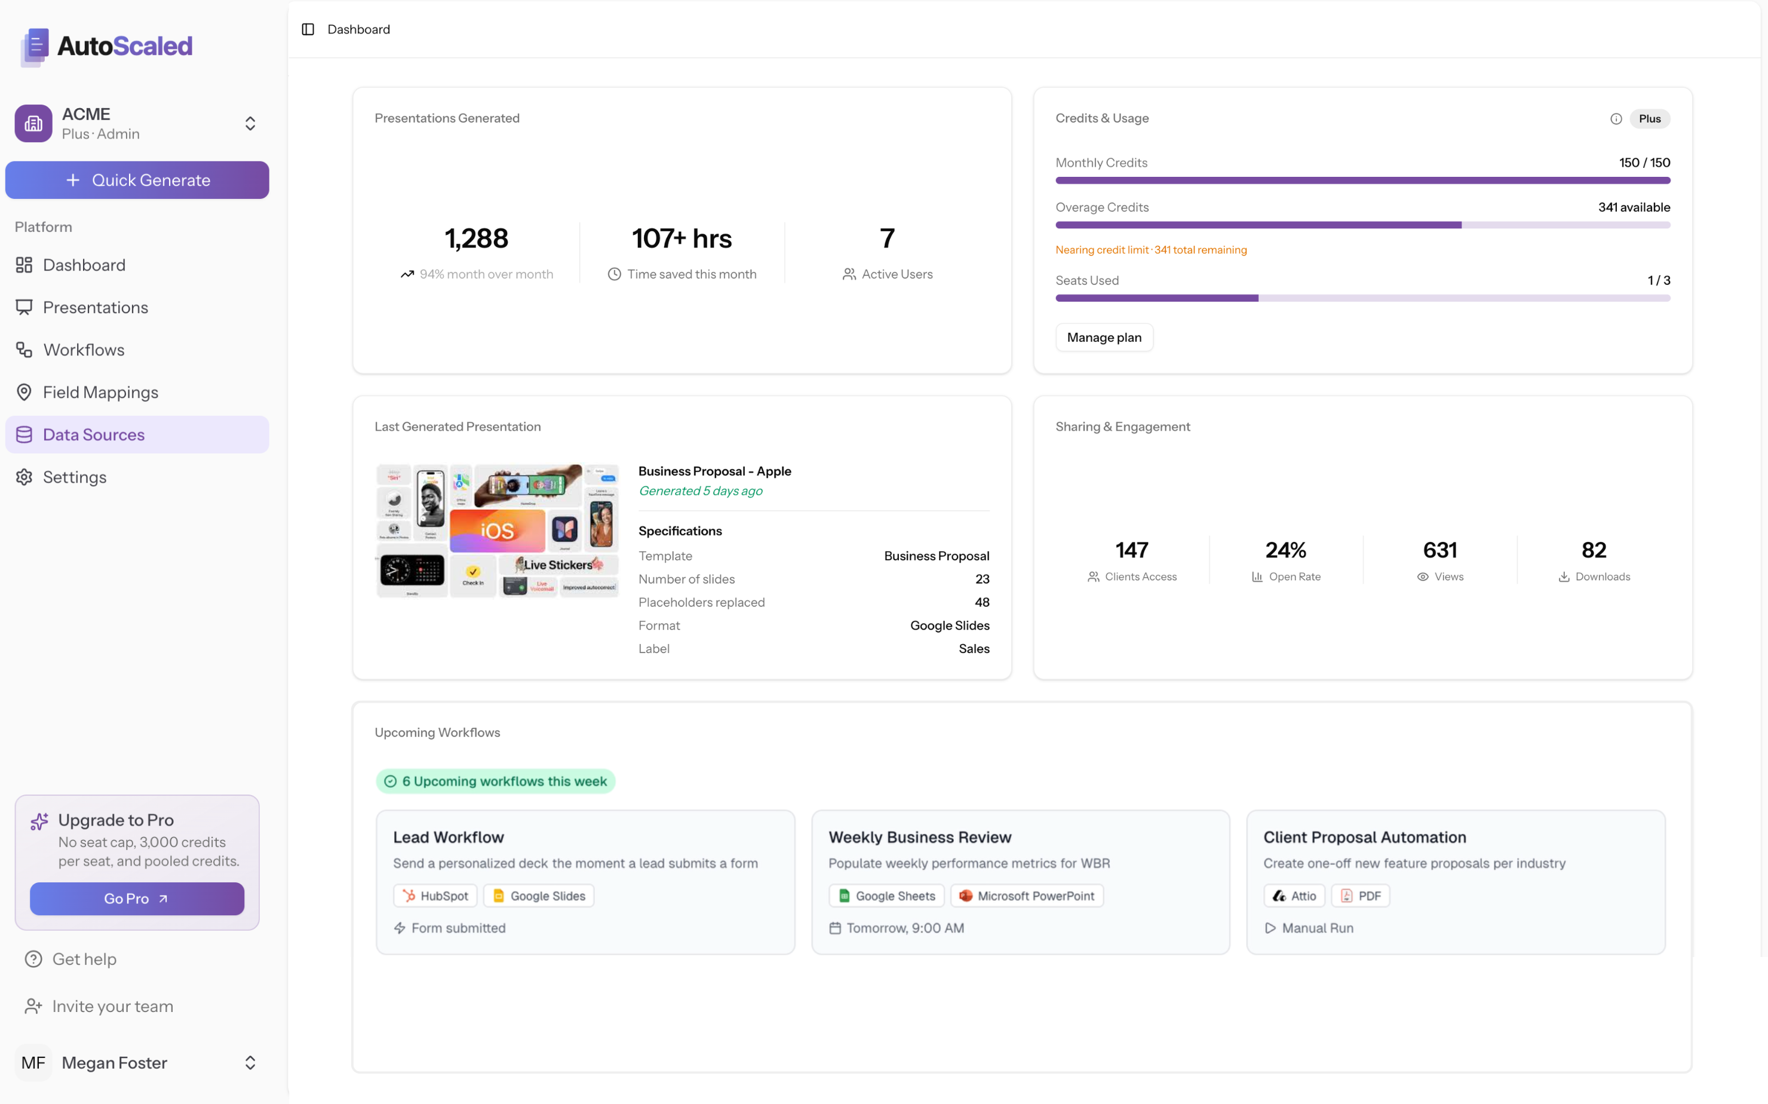
Task: Click the ACME organization building icon
Action: coord(33,124)
